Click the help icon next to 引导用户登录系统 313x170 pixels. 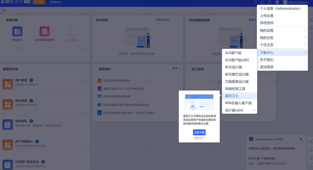point(43,162)
